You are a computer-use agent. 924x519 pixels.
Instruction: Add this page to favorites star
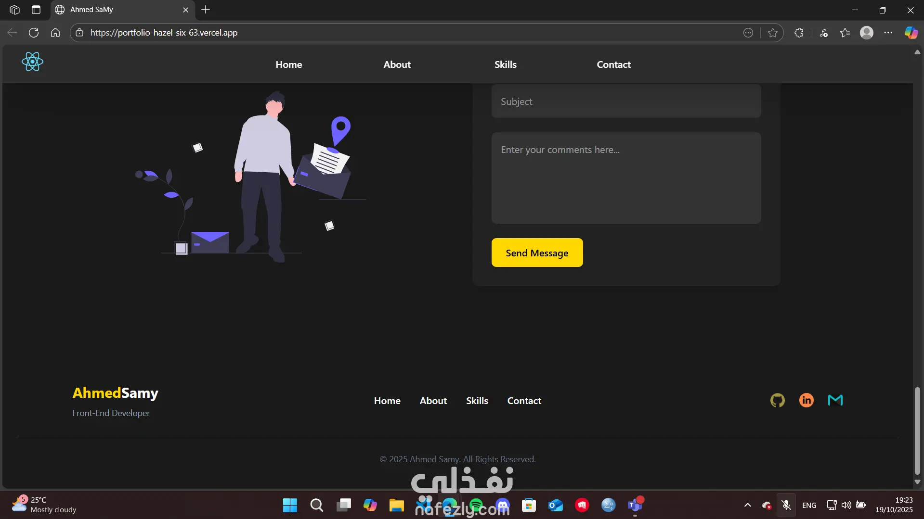tap(773, 33)
